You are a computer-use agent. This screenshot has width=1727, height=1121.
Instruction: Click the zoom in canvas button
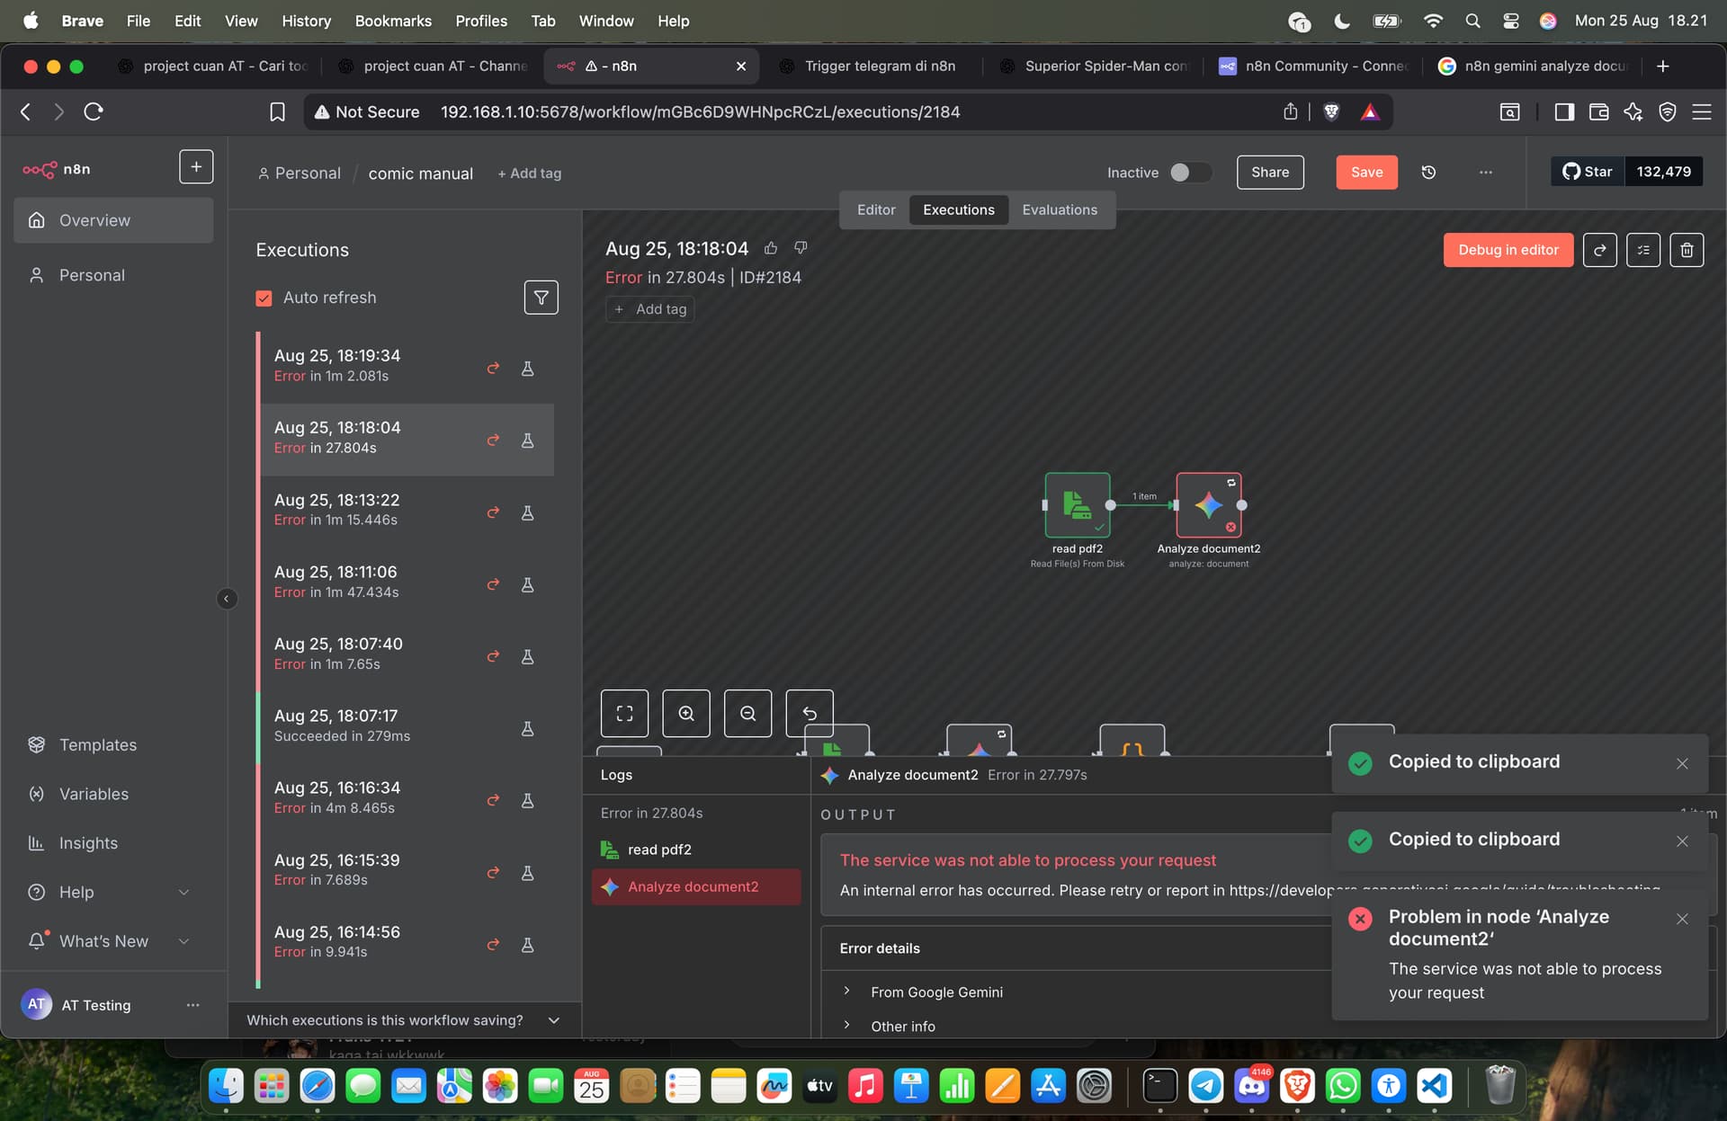[x=685, y=714]
